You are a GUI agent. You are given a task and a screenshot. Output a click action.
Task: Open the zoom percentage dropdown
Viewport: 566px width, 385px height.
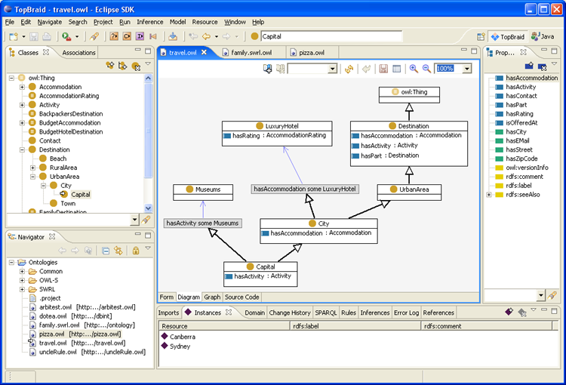[467, 69]
